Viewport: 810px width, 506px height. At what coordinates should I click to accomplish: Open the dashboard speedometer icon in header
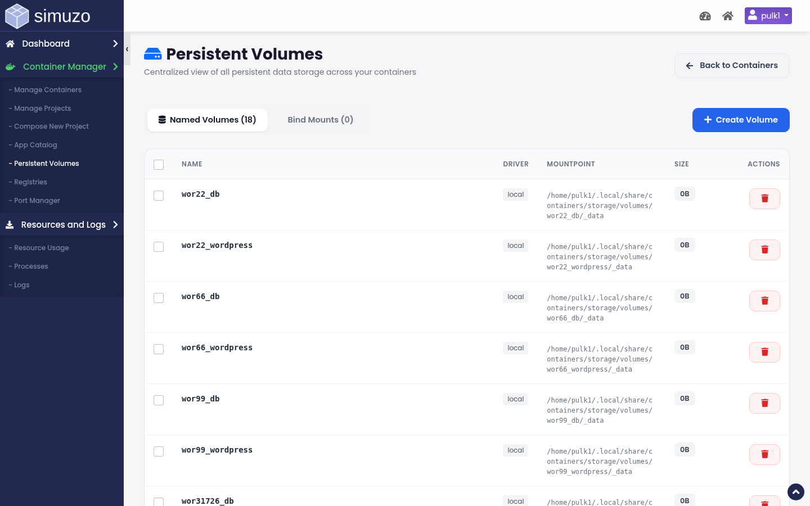click(x=705, y=16)
